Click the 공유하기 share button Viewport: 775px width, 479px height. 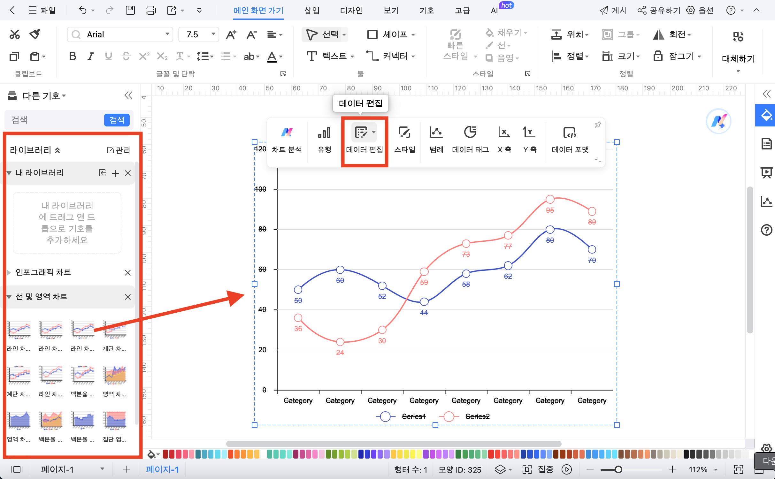659,11
